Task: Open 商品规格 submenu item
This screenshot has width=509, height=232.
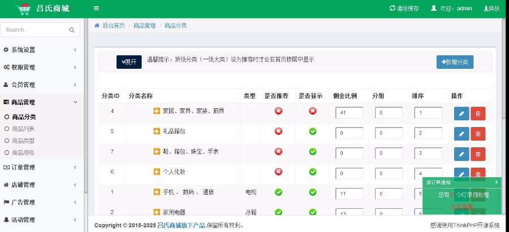Action: 23,152
